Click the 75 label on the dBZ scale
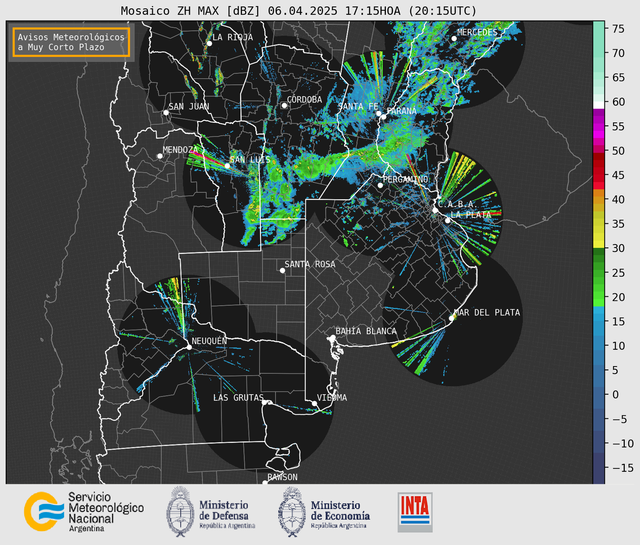 (618, 29)
